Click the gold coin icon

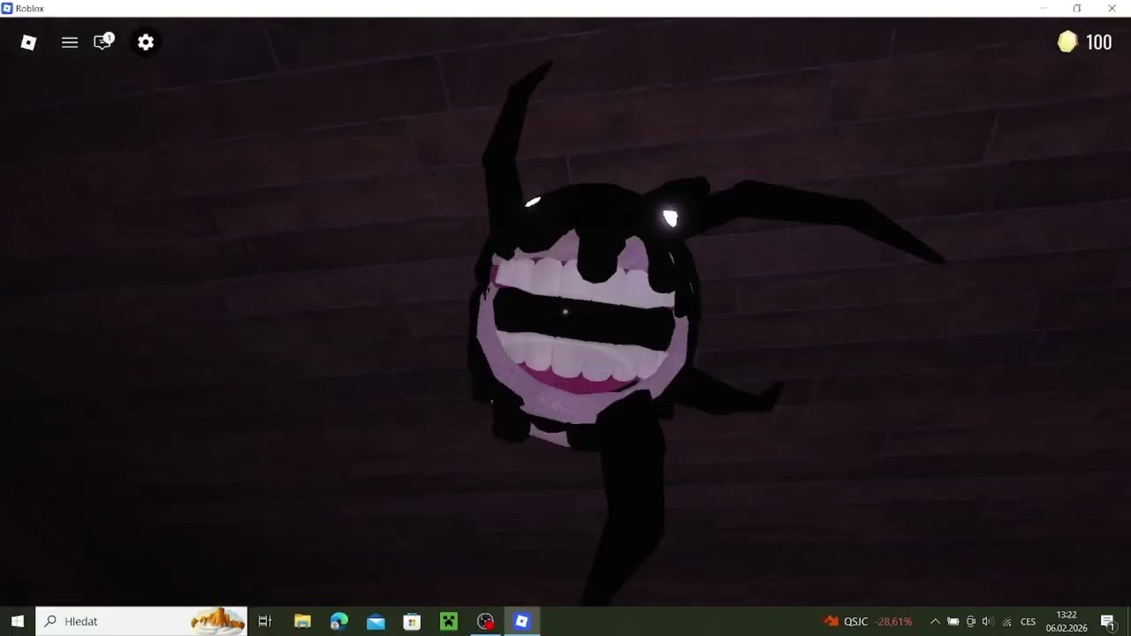coord(1067,42)
